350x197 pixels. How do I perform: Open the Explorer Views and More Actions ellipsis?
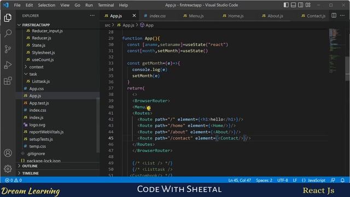coord(92,15)
